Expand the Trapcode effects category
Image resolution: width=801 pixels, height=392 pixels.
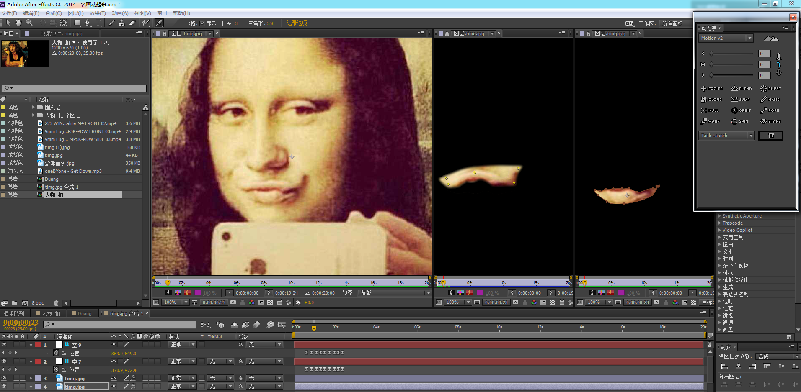point(720,223)
